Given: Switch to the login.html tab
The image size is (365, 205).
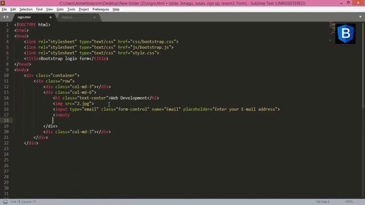Looking at the screenshot, I should pyautogui.click(x=24, y=17).
